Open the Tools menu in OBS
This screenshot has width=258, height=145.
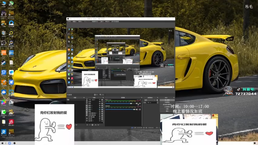tap(102, 21)
